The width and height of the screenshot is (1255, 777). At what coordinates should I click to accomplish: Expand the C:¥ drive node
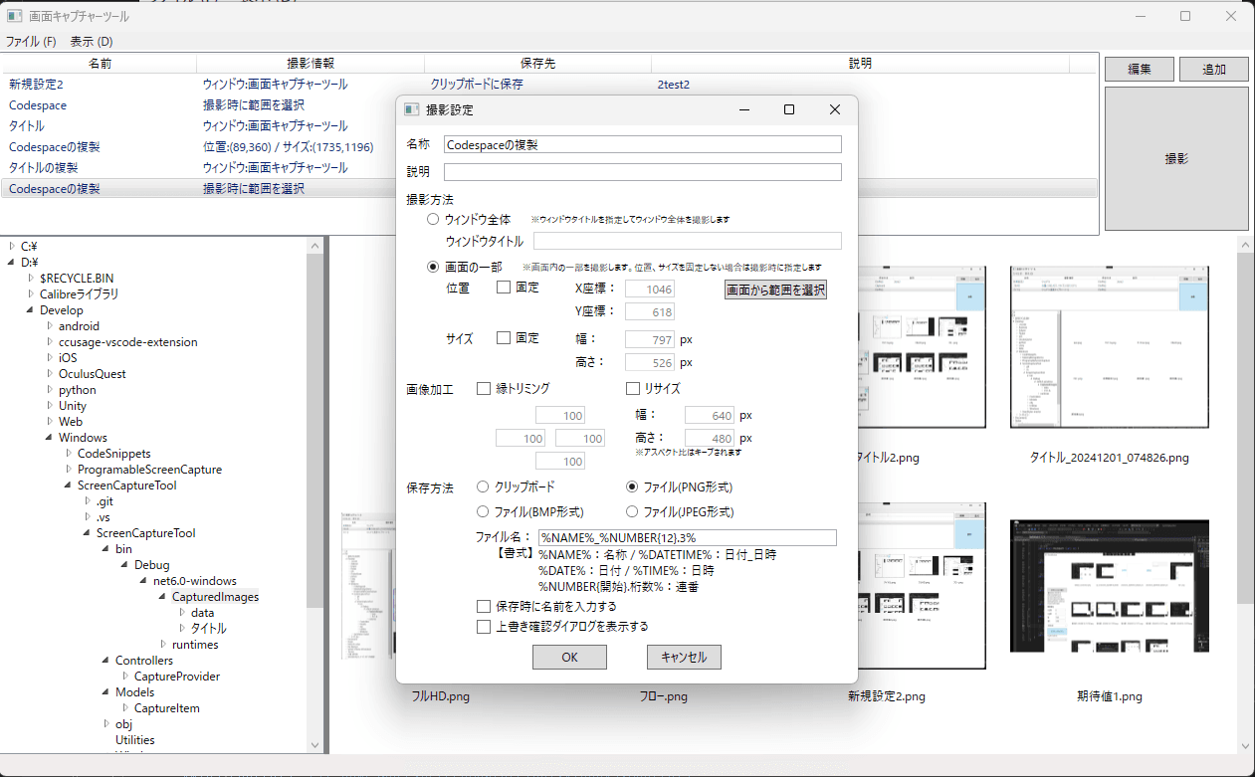pos(11,246)
